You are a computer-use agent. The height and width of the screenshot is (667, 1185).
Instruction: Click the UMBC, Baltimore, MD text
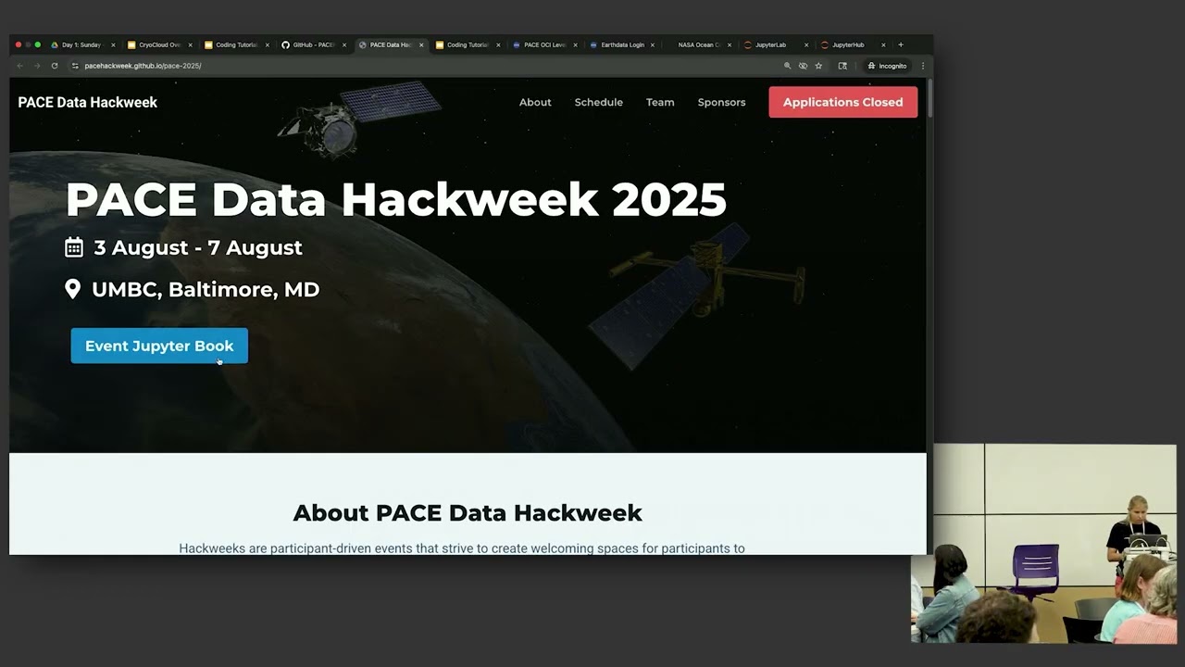click(206, 289)
